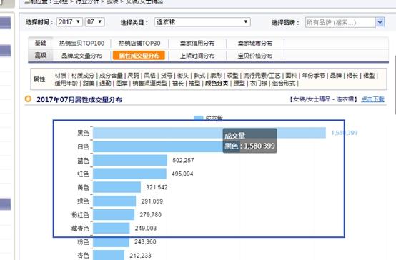Image resolution: width=396 pixels, height=260 pixels.
Task: Select the 廓形 attribute link
Action: pyautogui.click(x=216, y=76)
